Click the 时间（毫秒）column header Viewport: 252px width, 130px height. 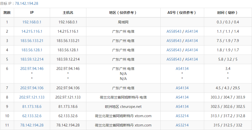click(228, 13)
